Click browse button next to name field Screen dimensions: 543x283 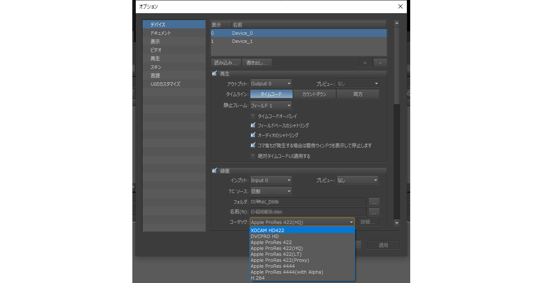[374, 212]
